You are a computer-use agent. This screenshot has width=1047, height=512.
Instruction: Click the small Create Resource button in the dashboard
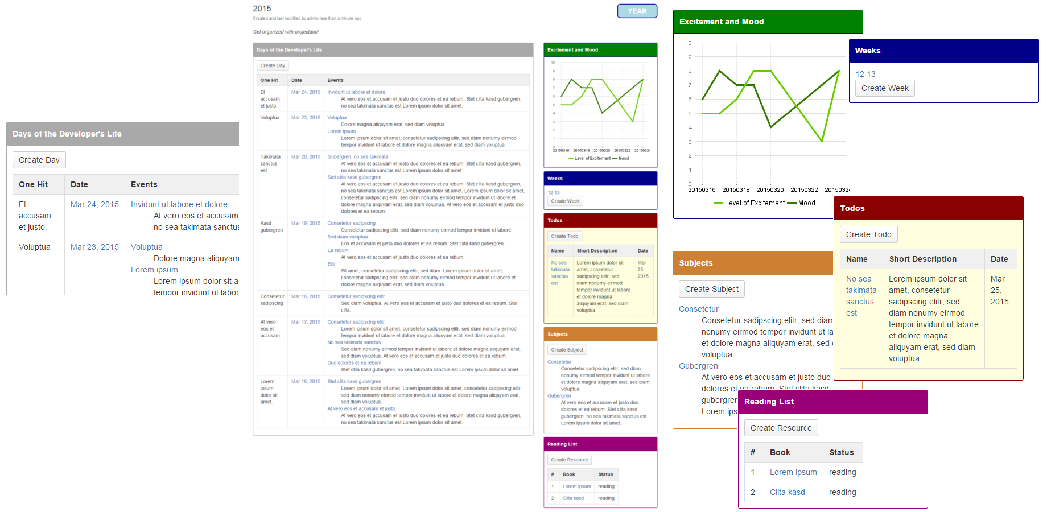(x=570, y=460)
